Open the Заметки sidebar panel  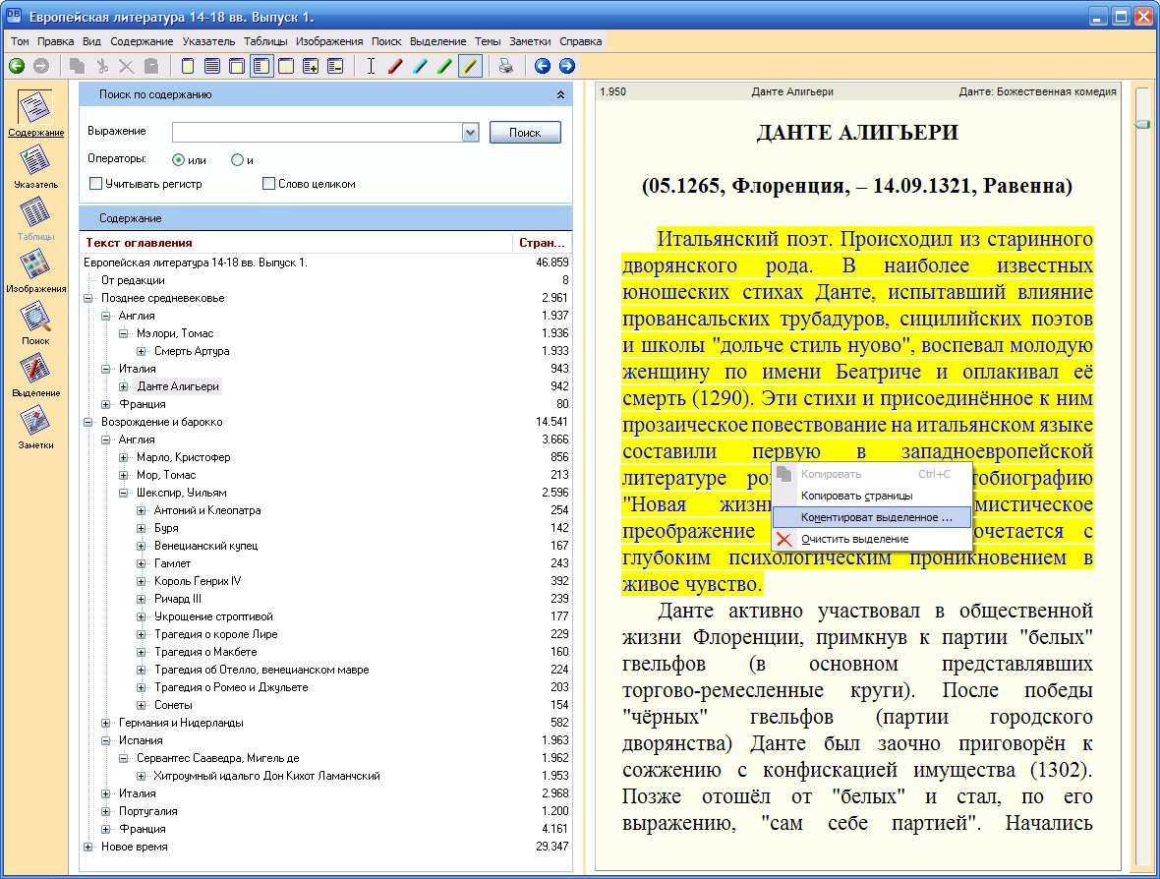[x=35, y=428]
